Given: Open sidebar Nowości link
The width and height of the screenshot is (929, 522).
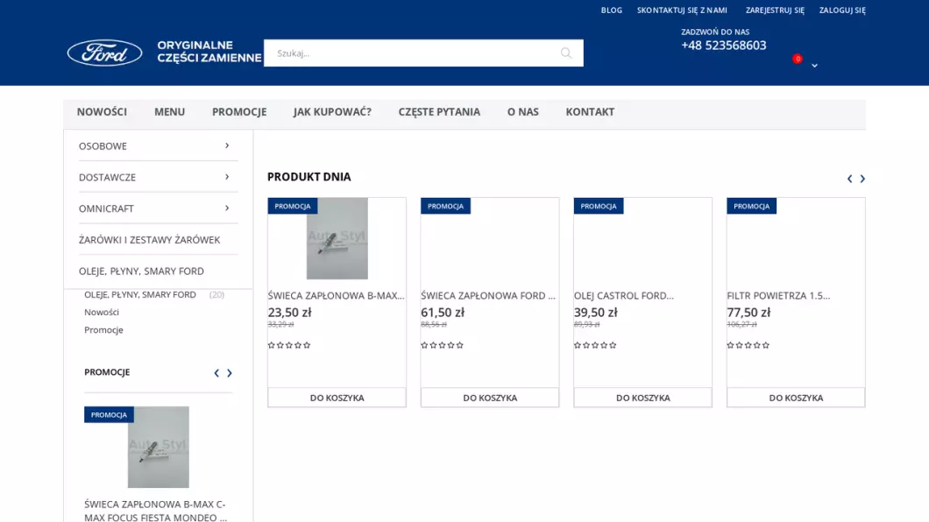Looking at the screenshot, I should [102, 312].
